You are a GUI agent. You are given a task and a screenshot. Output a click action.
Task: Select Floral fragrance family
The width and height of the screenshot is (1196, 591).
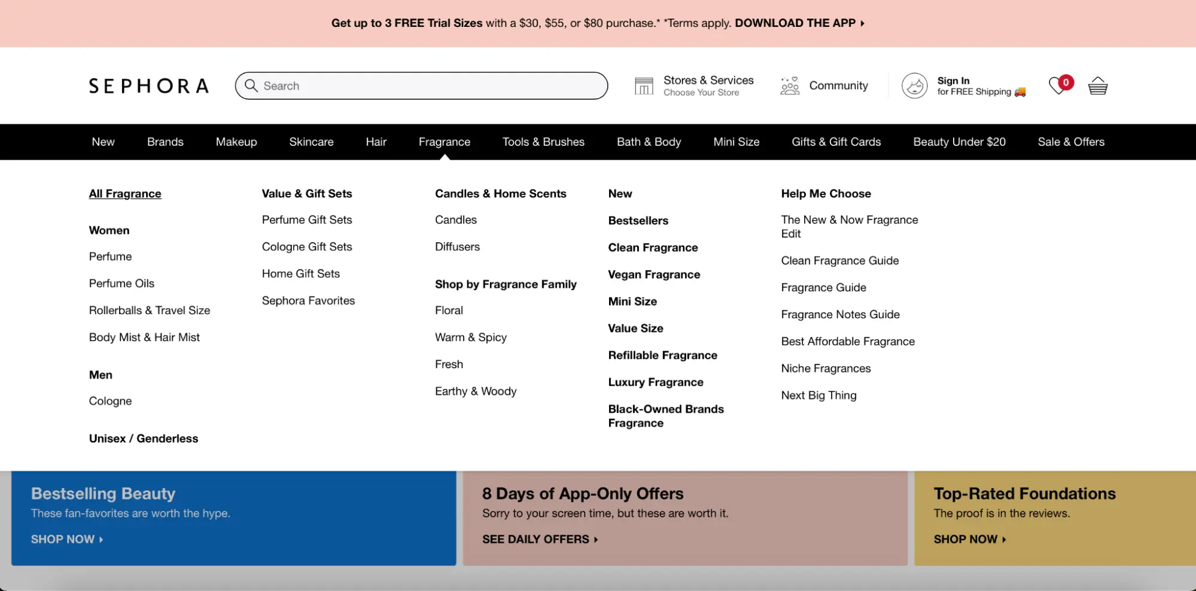click(449, 310)
